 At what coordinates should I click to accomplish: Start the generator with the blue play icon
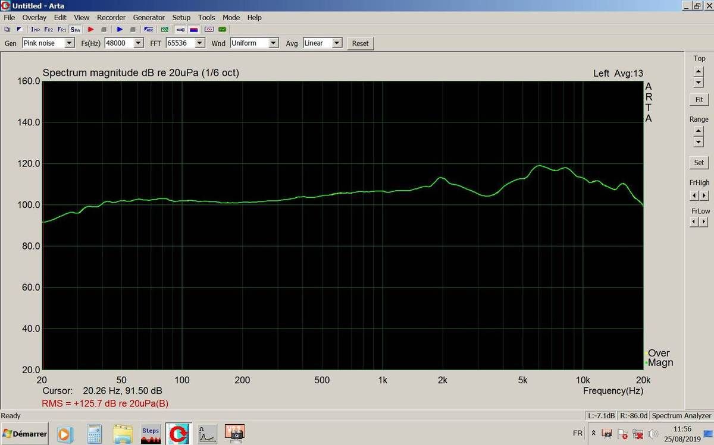coord(120,29)
